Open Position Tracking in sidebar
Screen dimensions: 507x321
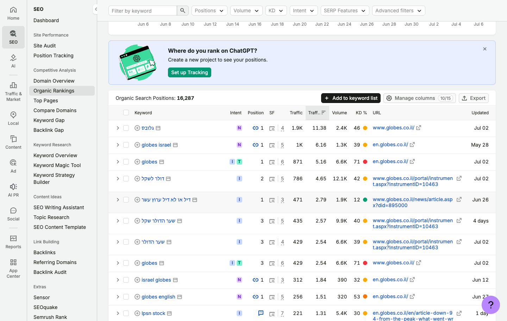pos(54,56)
